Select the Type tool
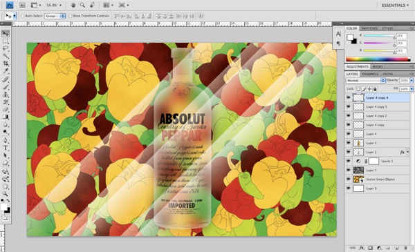The image size is (415, 252). coord(6,148)
